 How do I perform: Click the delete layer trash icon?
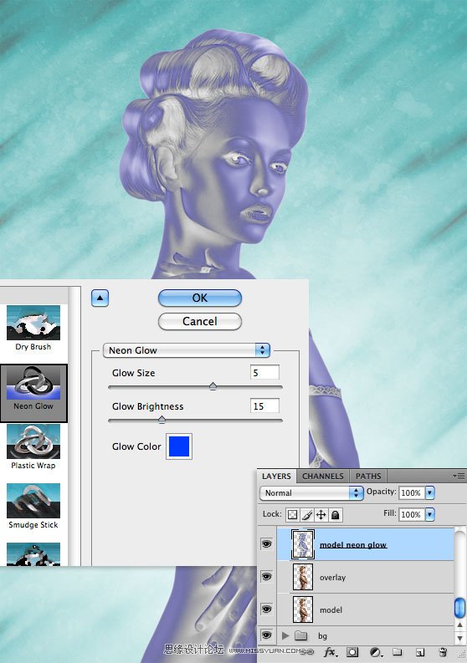(x=443, y=652)
